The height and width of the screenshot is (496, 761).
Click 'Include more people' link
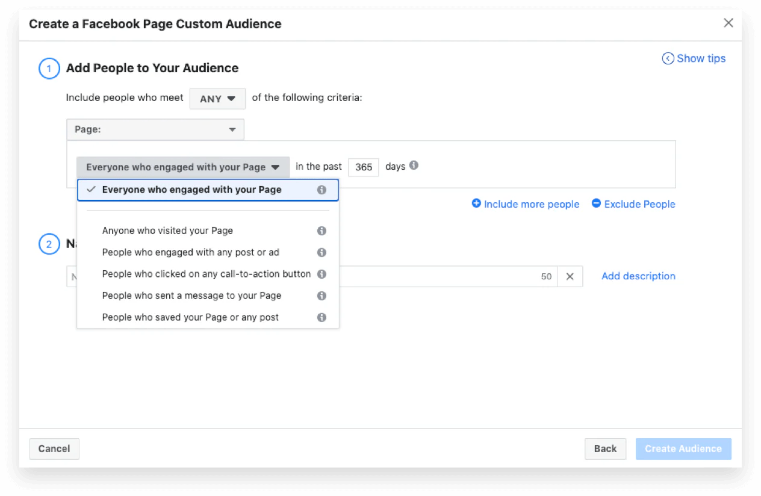525,204
